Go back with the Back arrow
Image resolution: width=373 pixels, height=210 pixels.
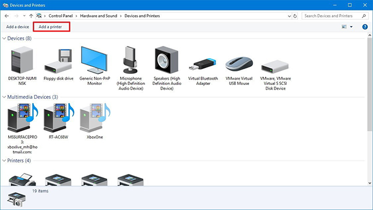pyautogui.click(x=6, y=16)
